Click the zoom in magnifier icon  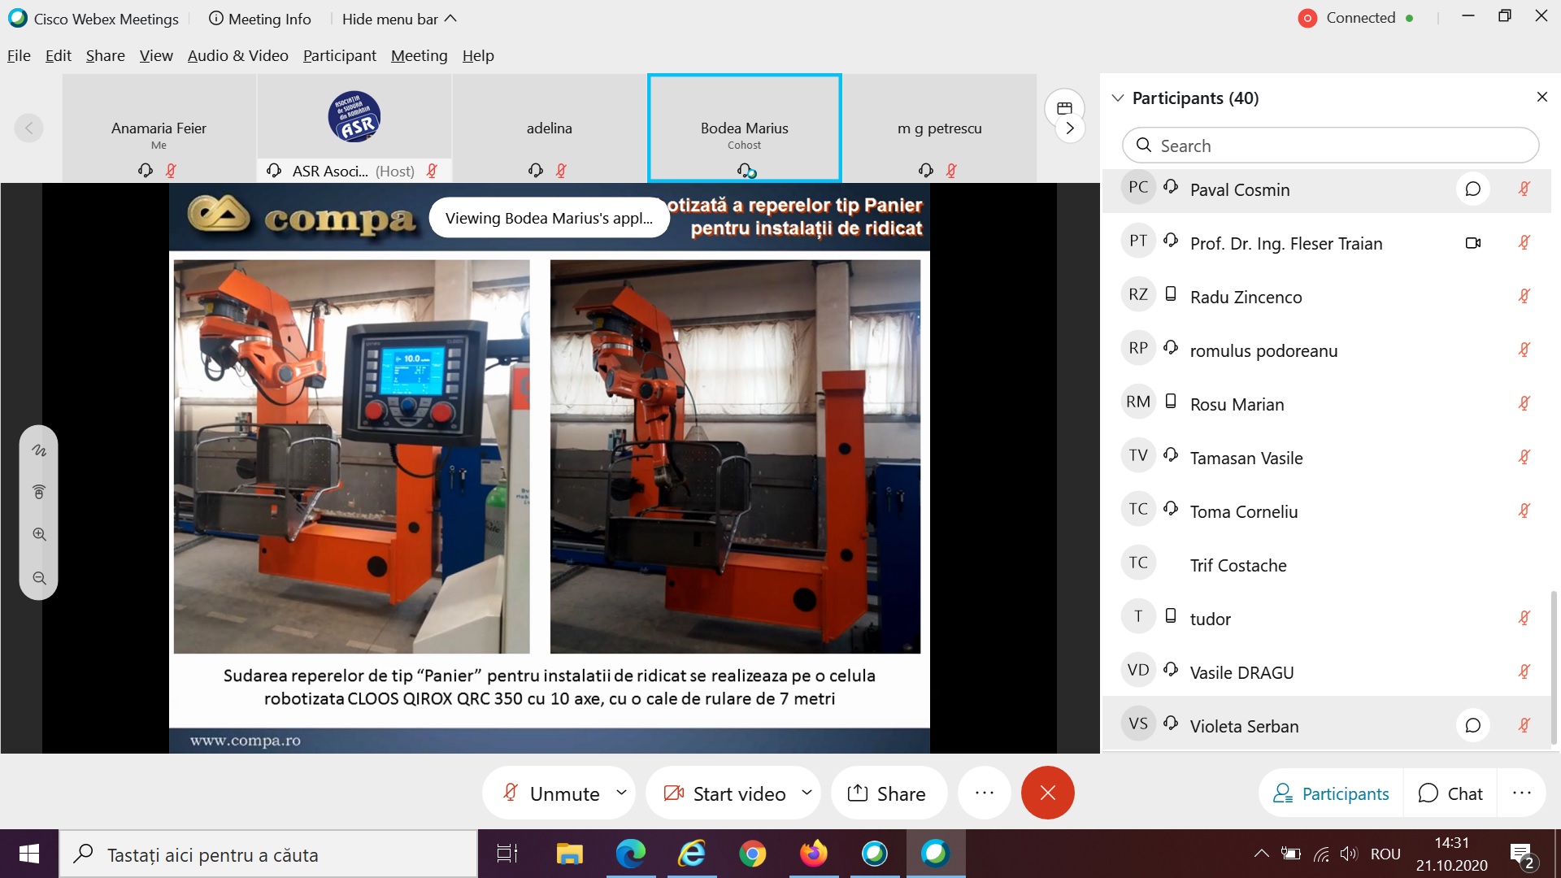coord(39,535)
